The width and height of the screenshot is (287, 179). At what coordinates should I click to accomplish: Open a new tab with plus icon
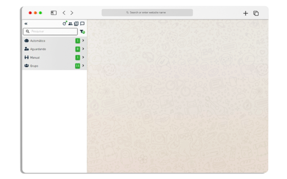(245, 13)
